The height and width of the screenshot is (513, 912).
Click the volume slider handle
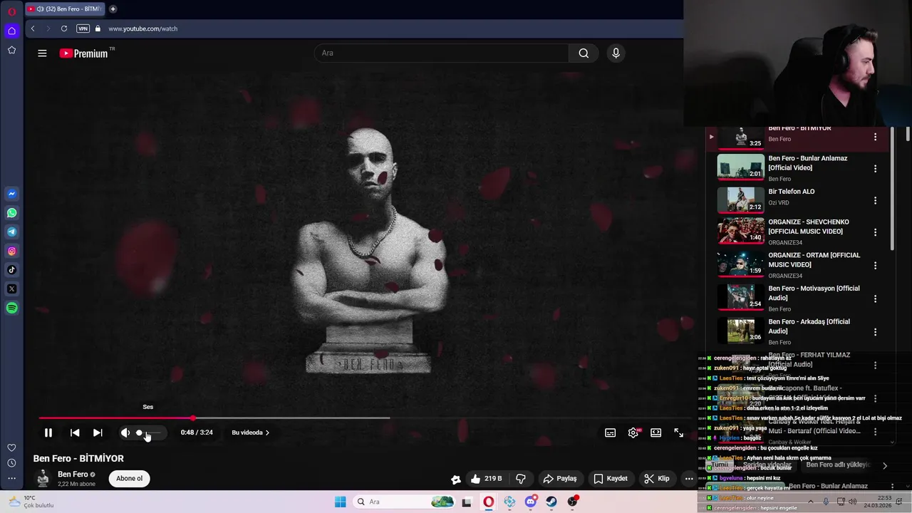pos(139,432)
